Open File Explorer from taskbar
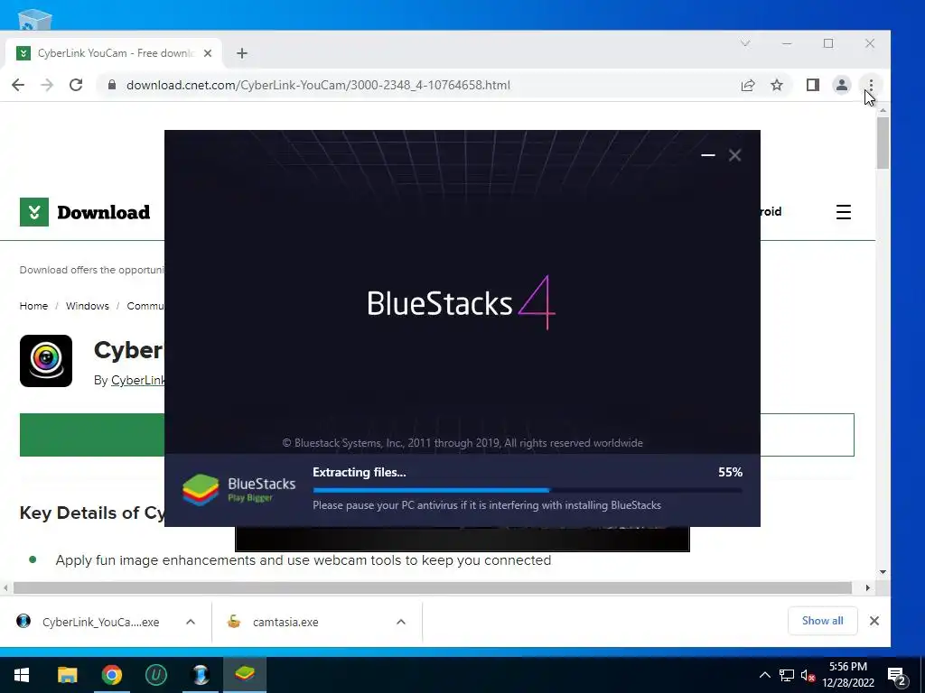This screenshot has height=693, width=925. (x=67, y=675)
